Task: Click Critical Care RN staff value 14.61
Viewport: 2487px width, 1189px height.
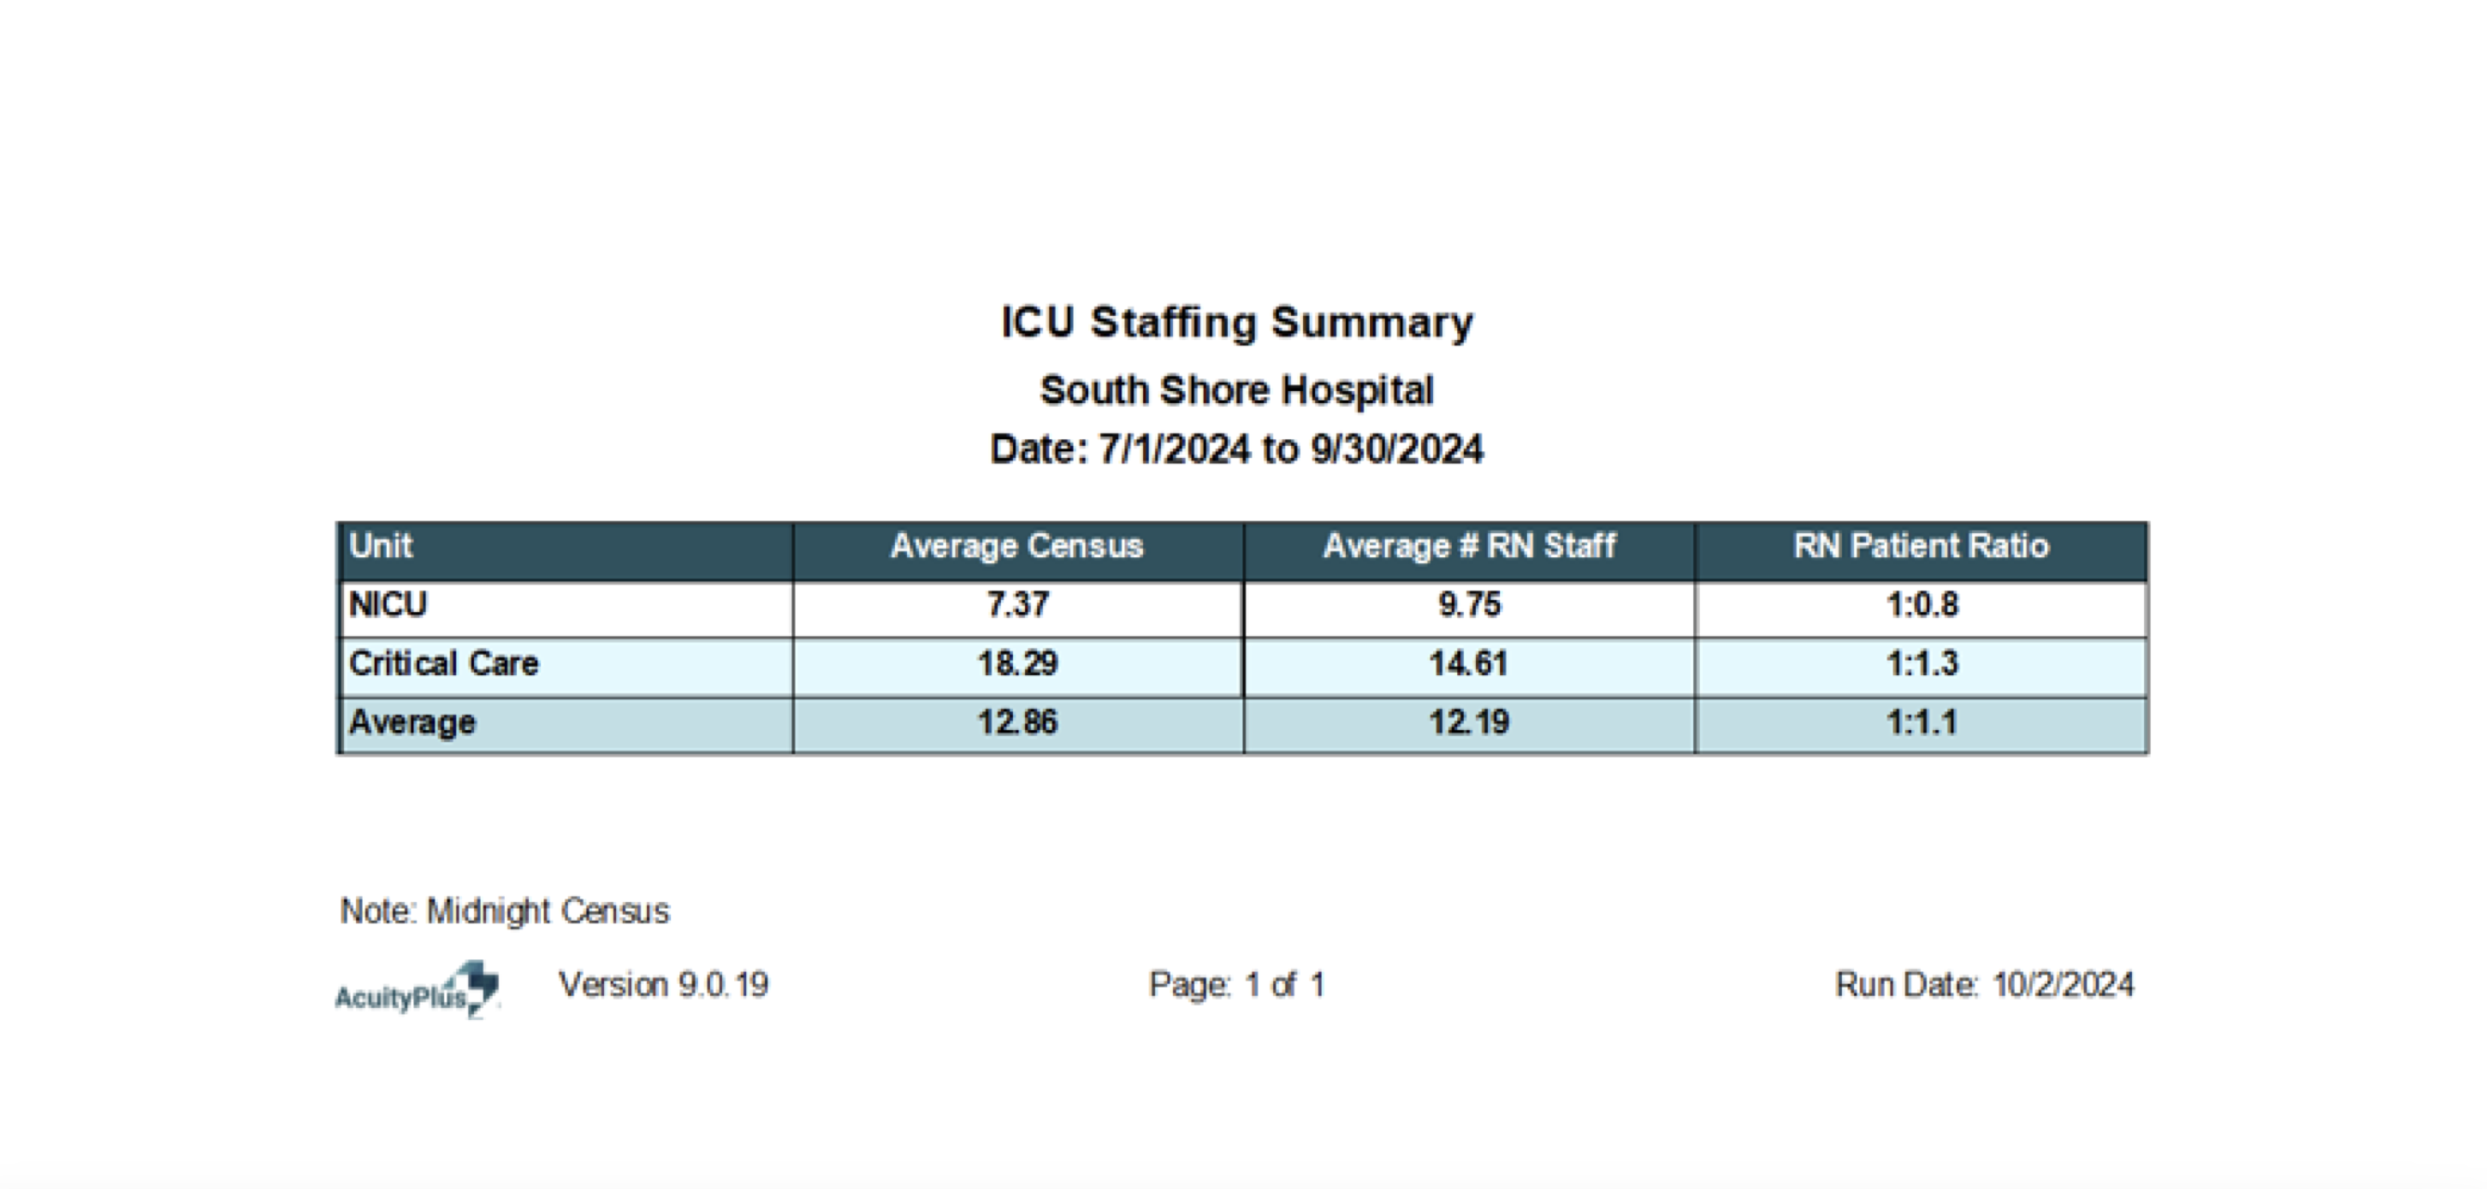Action: point(1468,664)
